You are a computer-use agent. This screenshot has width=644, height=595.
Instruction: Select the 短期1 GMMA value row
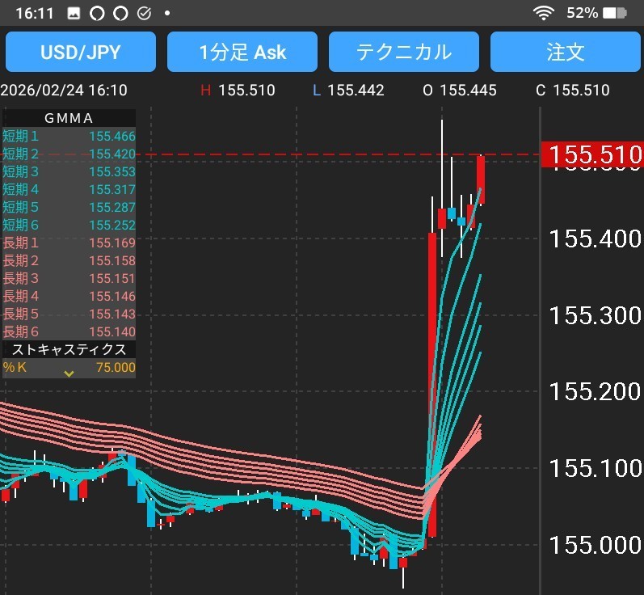[x=69, y=137]
